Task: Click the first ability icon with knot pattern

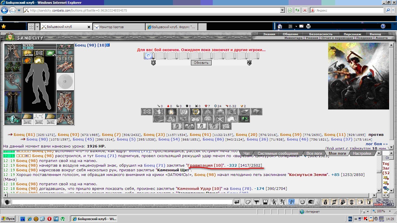Action: click(x=147, y=111)
